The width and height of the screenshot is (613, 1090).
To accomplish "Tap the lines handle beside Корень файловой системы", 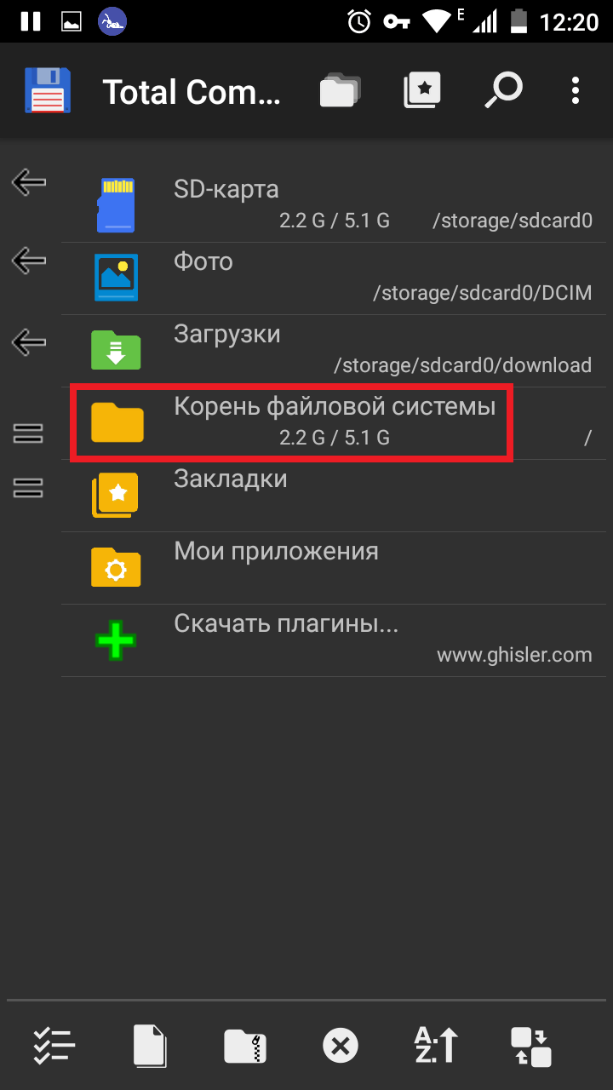I will click(x=28, y=433).
